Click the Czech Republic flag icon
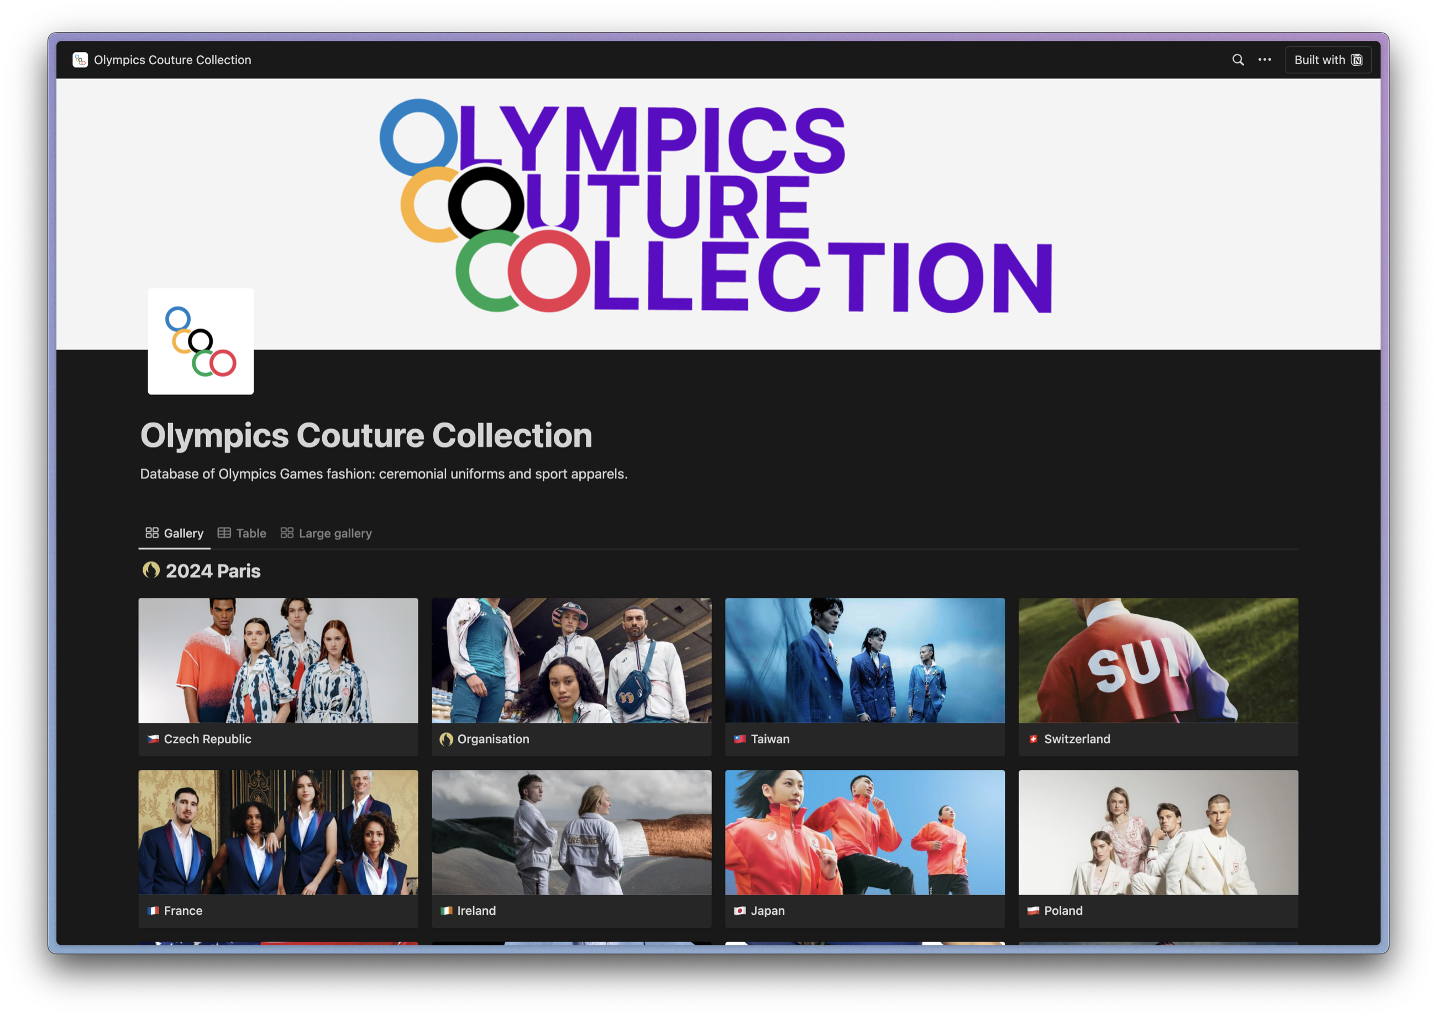The image size is (1437, 1017). (153, 739)
